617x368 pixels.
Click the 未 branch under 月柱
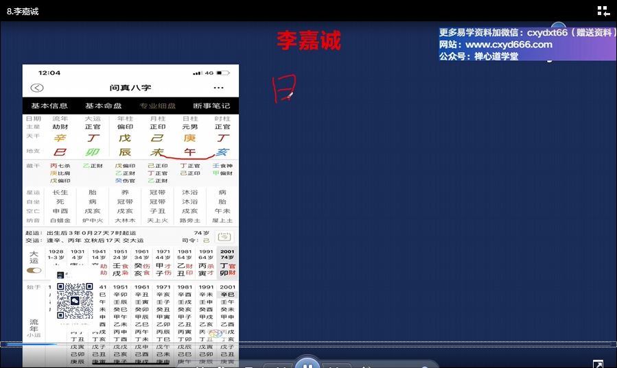tap(157, 152)
